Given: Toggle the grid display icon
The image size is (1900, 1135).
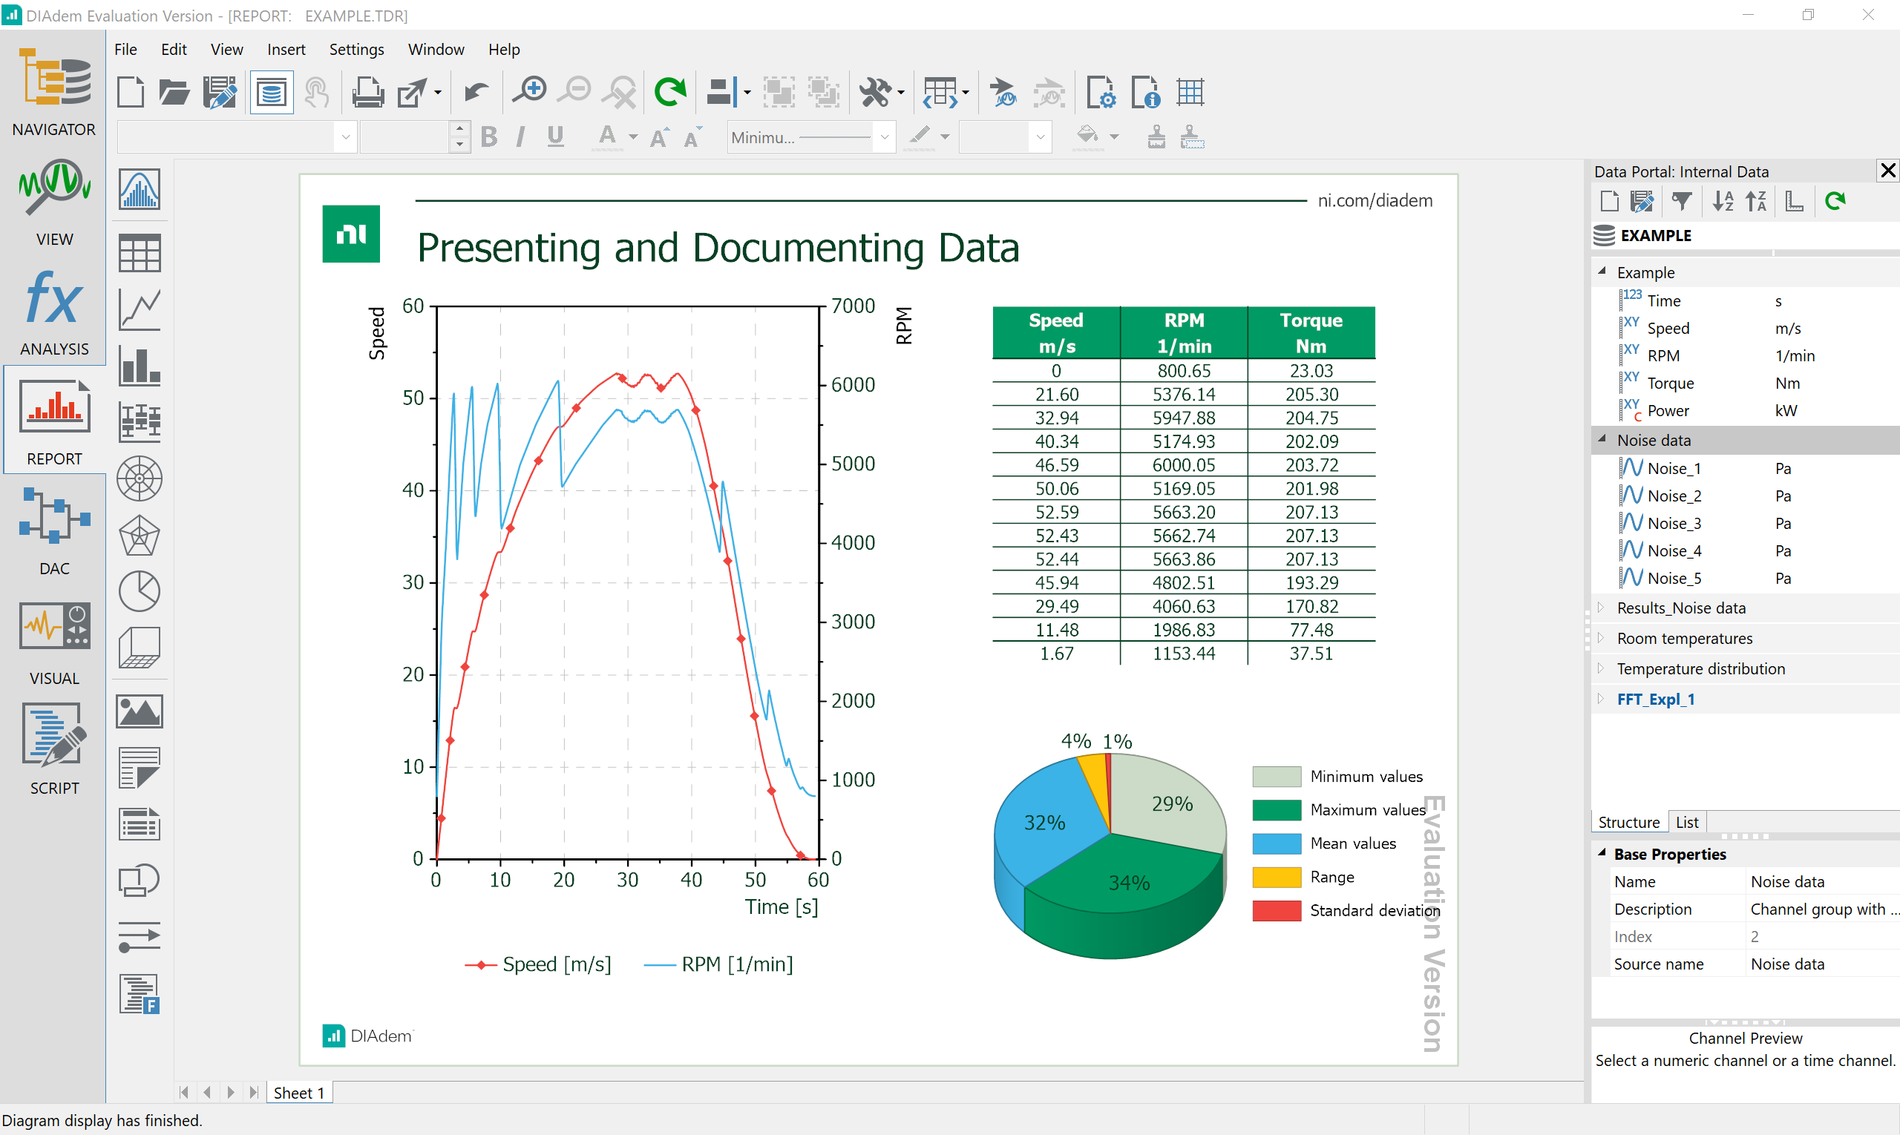Looking at the screenshot, I should [1190, 93].
